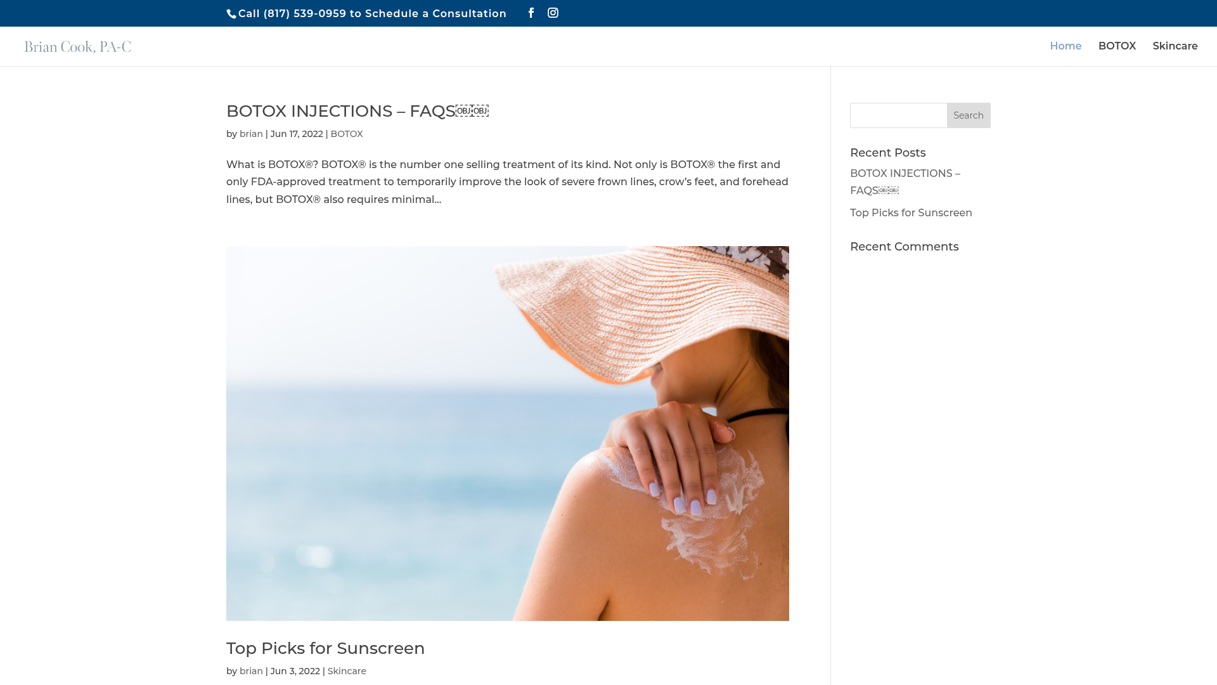Click the Search button
The image size is (1217, 685).
pyautogui.click(x=969, y=115)
